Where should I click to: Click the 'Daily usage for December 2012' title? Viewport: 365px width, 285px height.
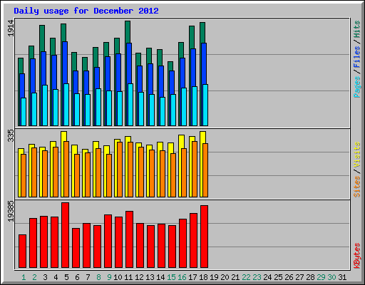[x=86, y=11]
